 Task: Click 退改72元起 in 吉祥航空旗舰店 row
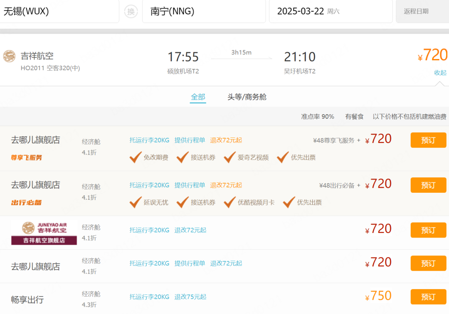click(x=190, y=230)
